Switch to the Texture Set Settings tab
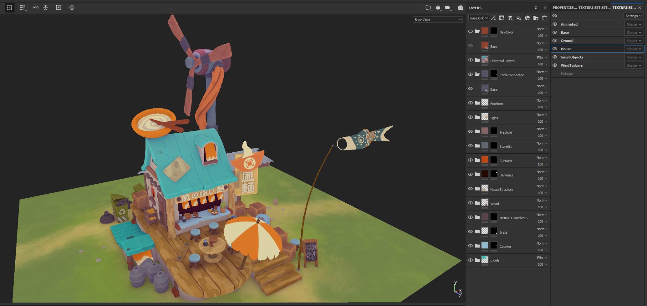The image size is (647, 306). tap(594, 7)
